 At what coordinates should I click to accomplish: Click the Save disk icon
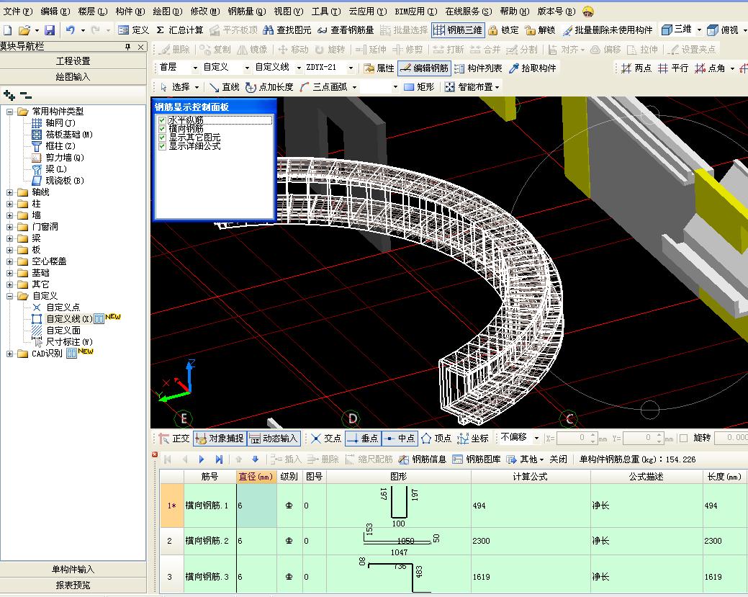tap(50, 30)
